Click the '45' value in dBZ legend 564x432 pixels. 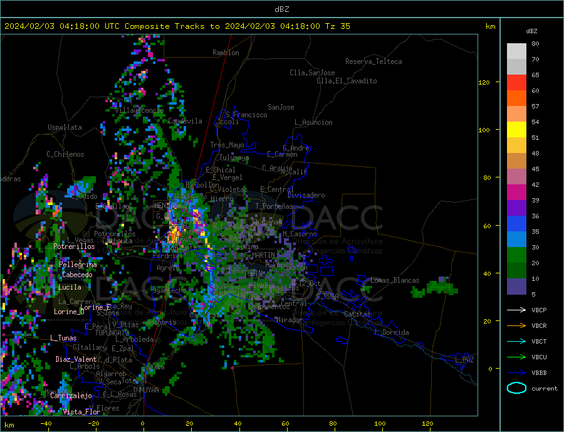(x=535, y=169)
